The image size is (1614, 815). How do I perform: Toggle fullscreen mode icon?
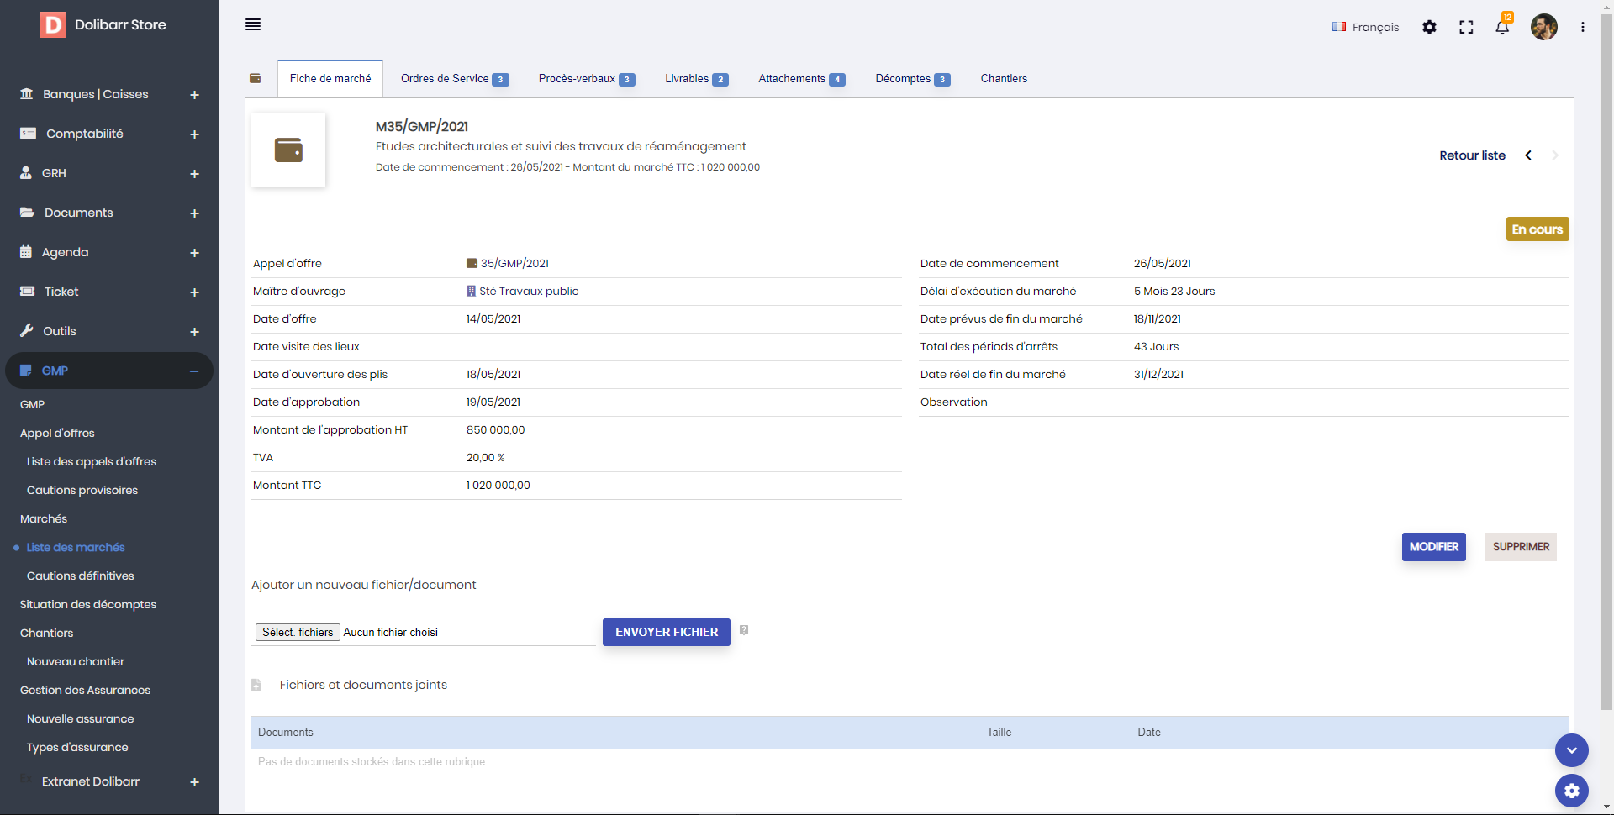tap(1466, 27)
